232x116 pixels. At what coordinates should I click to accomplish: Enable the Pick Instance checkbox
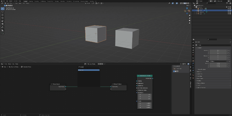click(x=139, y=88)
